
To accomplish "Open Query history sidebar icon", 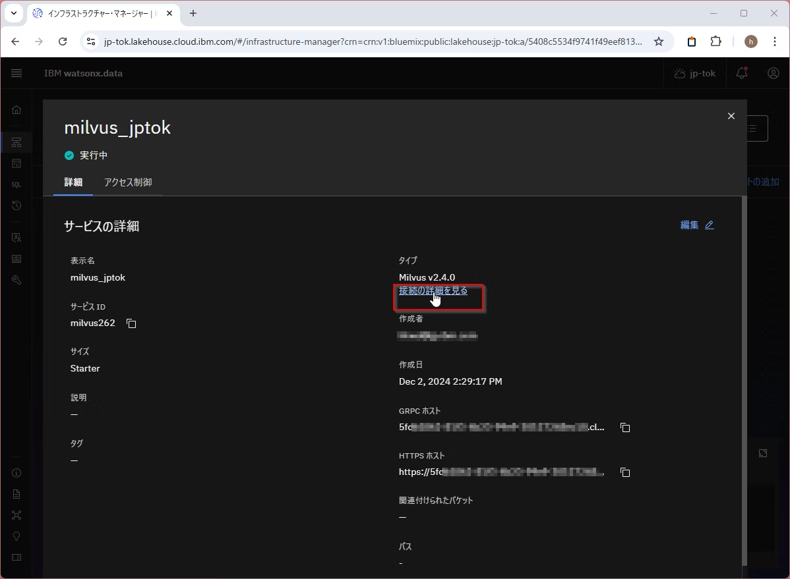I will pyautogui.click(x=16, y=206).
